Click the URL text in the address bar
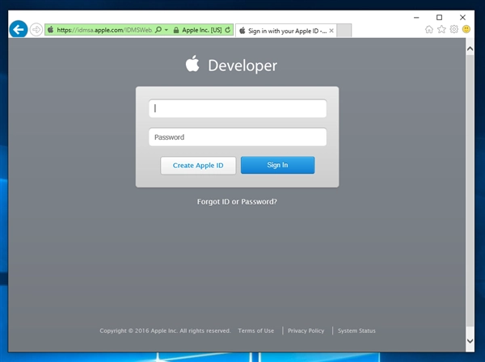485x362 pixels. click(104, 30)
